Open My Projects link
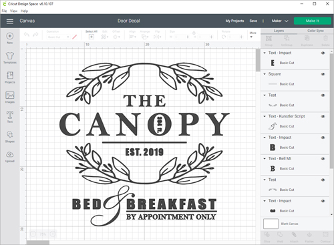 (234, 21)
